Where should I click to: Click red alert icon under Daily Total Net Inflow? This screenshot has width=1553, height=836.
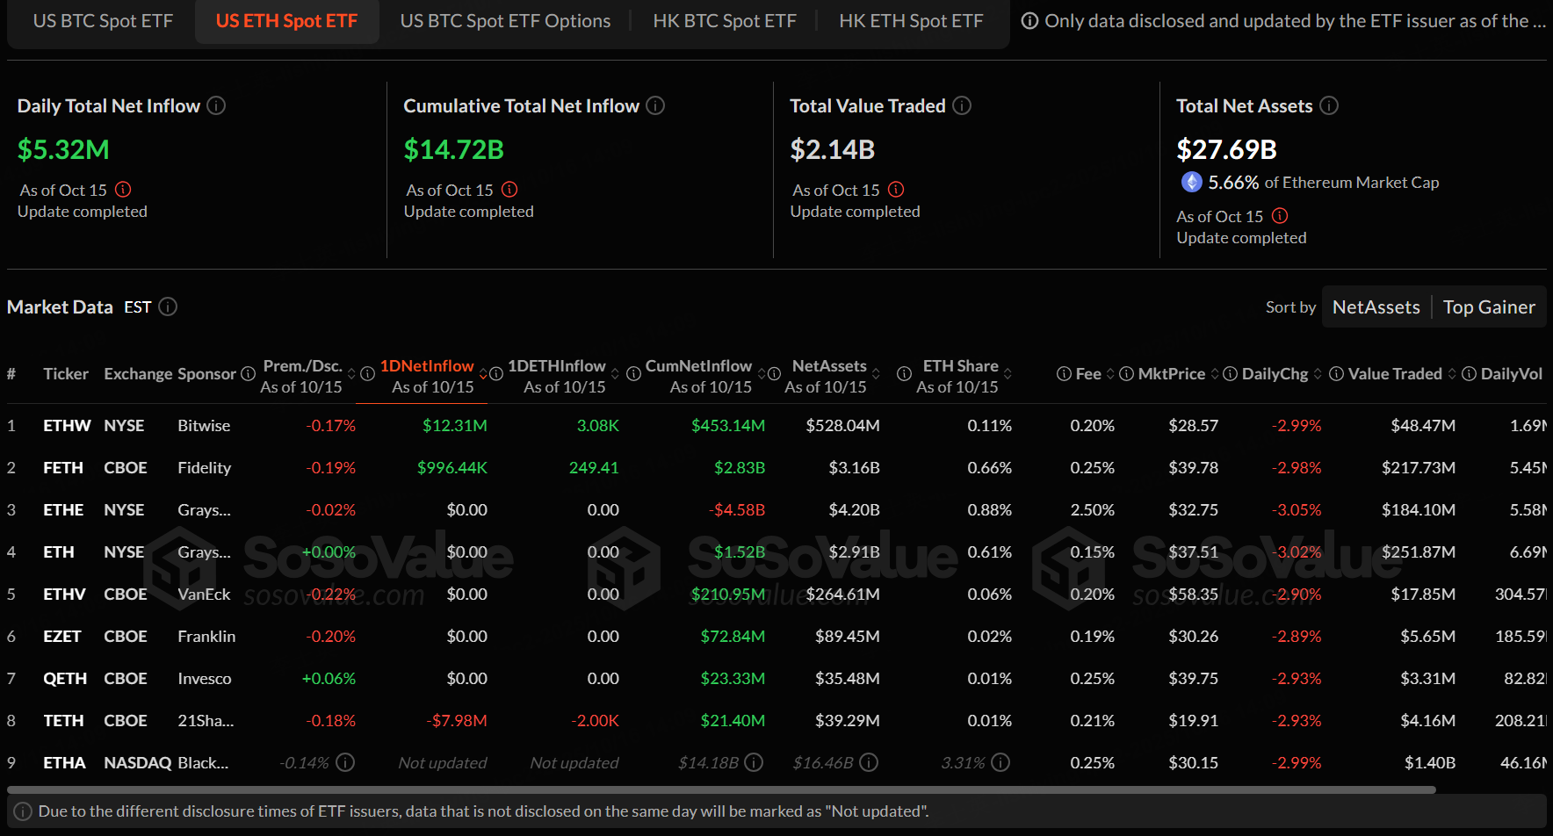coord(123,190)
